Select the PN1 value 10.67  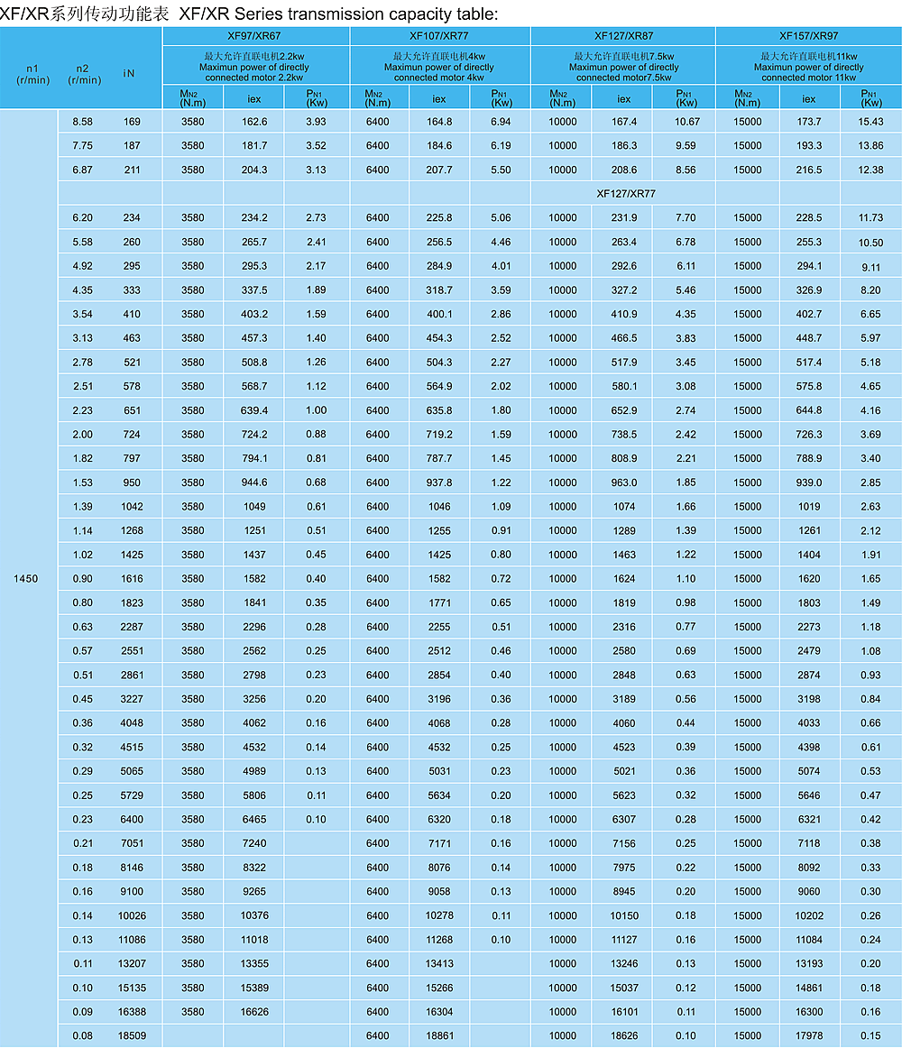point(686,122)
